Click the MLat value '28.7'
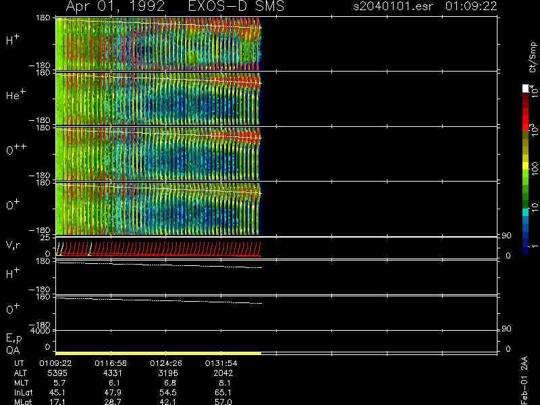 tap(112, 402)
